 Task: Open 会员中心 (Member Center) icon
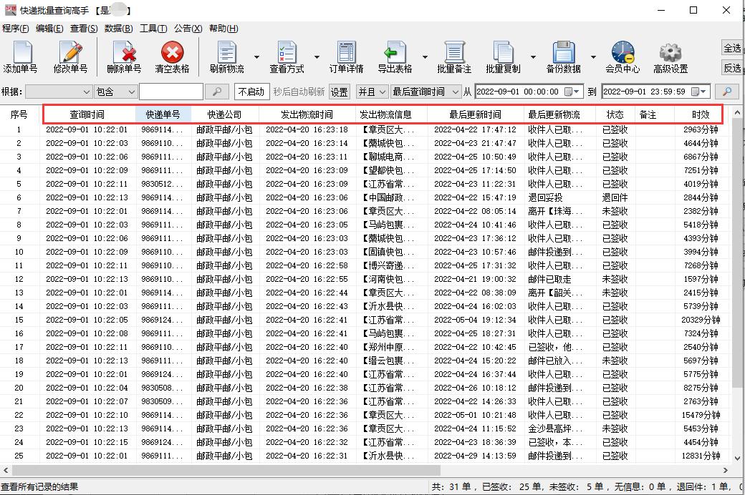(623, 57)
